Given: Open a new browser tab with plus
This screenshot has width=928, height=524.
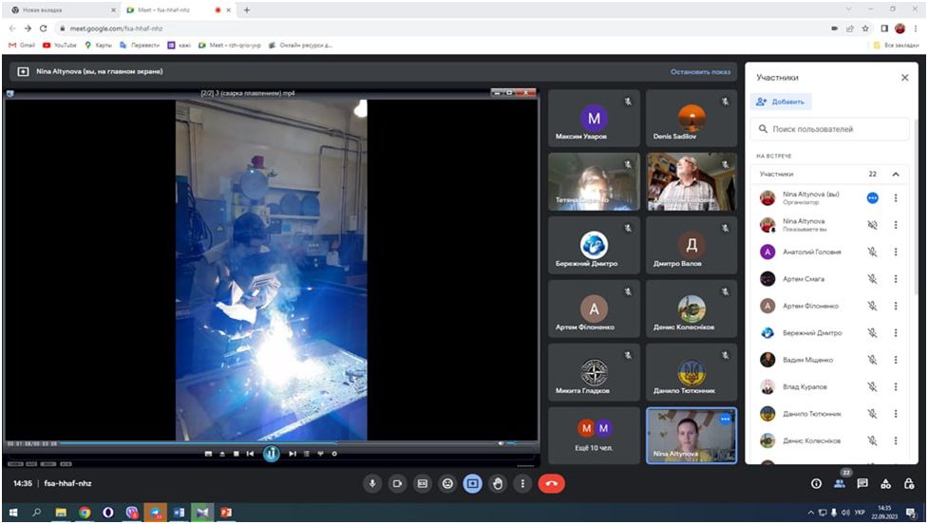Looking at the screenshot, I should 247,10.
